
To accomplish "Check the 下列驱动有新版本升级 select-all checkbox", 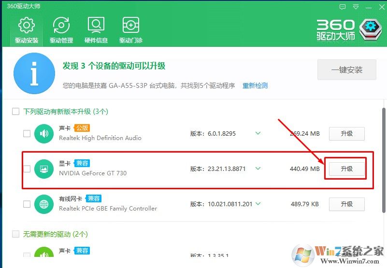I will click(x=16, y=111).
